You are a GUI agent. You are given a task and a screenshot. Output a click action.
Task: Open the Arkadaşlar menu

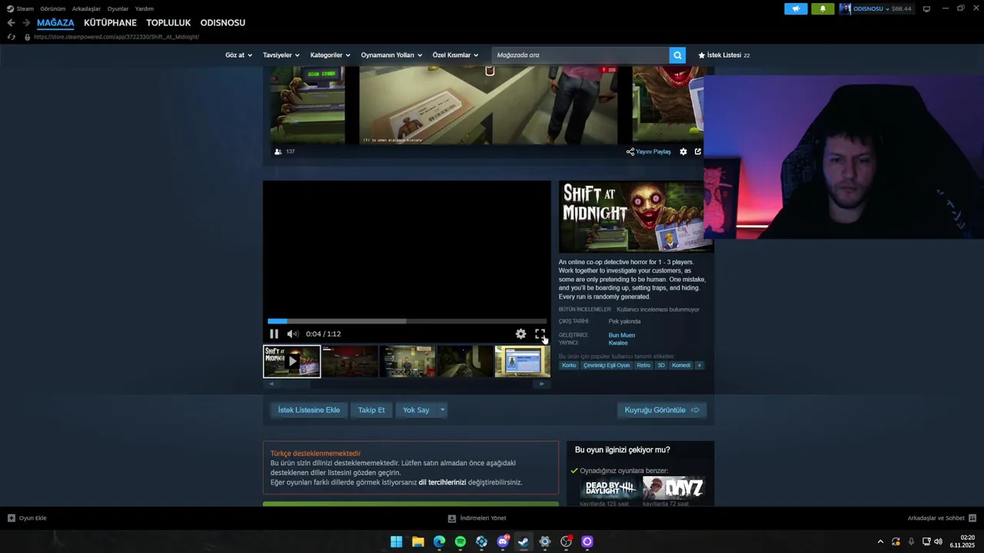coord(86,8)
